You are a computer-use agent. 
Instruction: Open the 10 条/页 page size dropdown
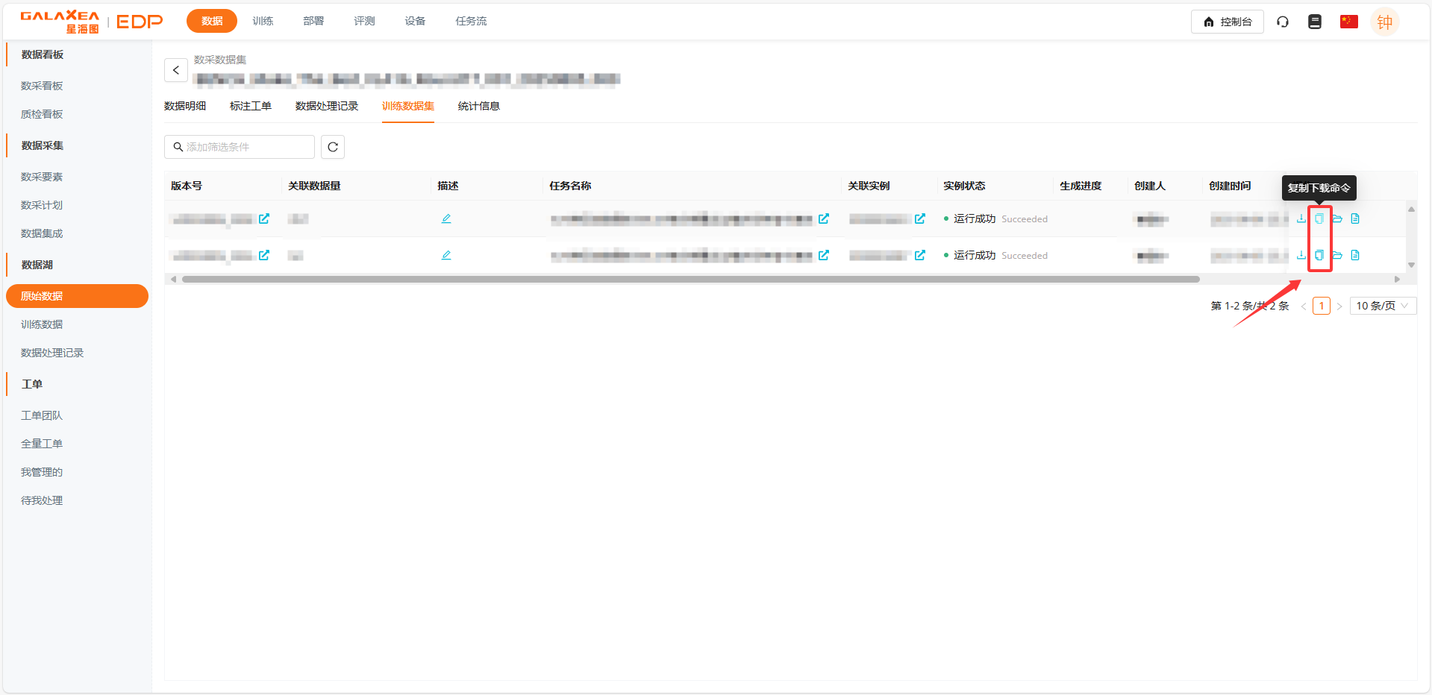(x=1382, y=306)
